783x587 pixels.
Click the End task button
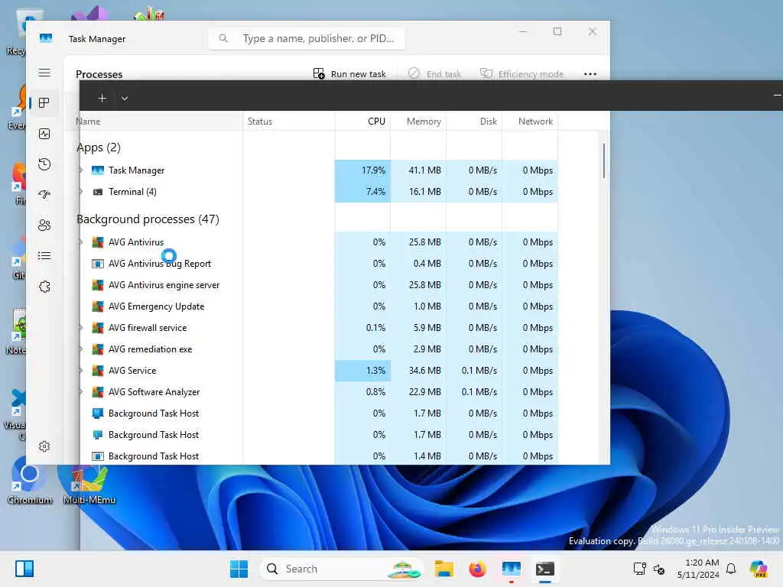point(434,74)
